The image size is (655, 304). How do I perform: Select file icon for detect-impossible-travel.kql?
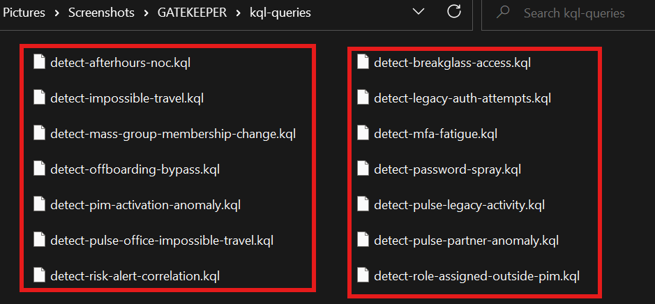(39, 98)
